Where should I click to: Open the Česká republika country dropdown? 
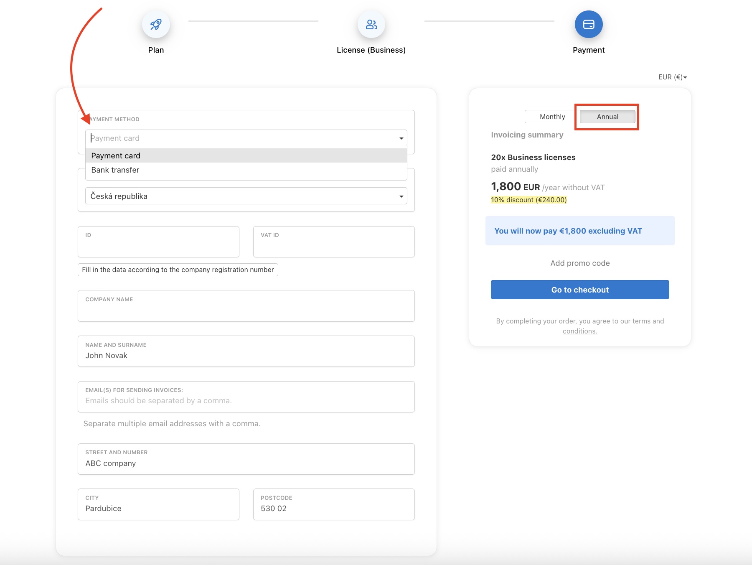coord(246,196)
